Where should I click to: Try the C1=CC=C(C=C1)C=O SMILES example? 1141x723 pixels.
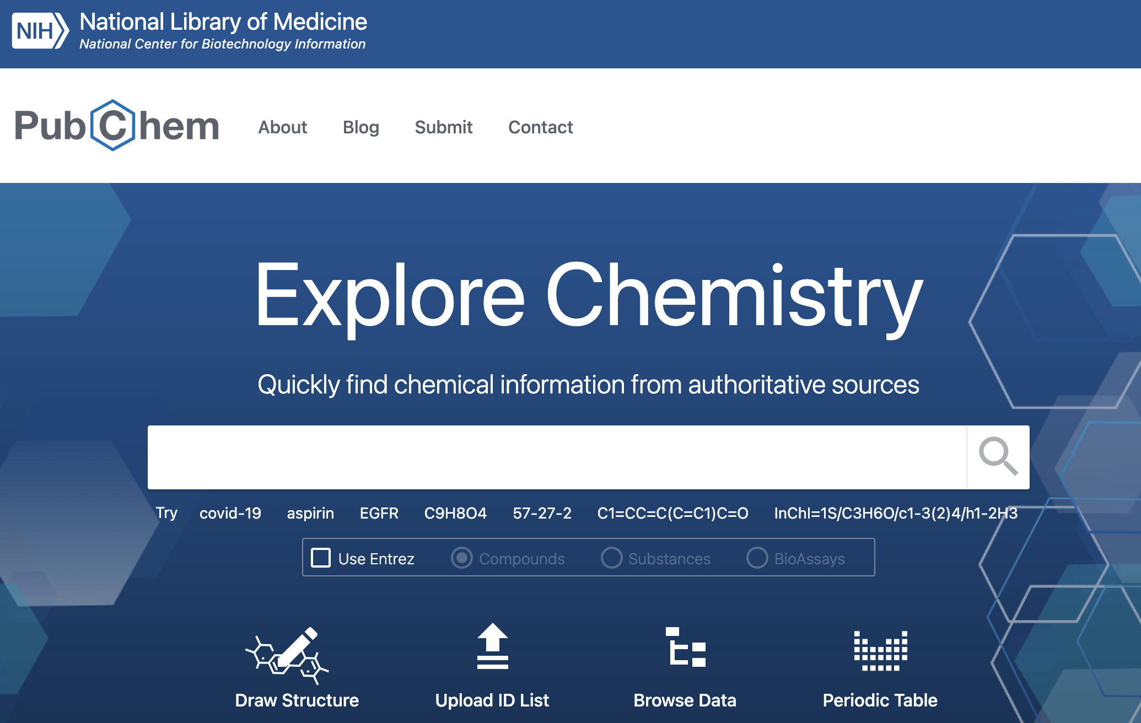tap(673, 513)
